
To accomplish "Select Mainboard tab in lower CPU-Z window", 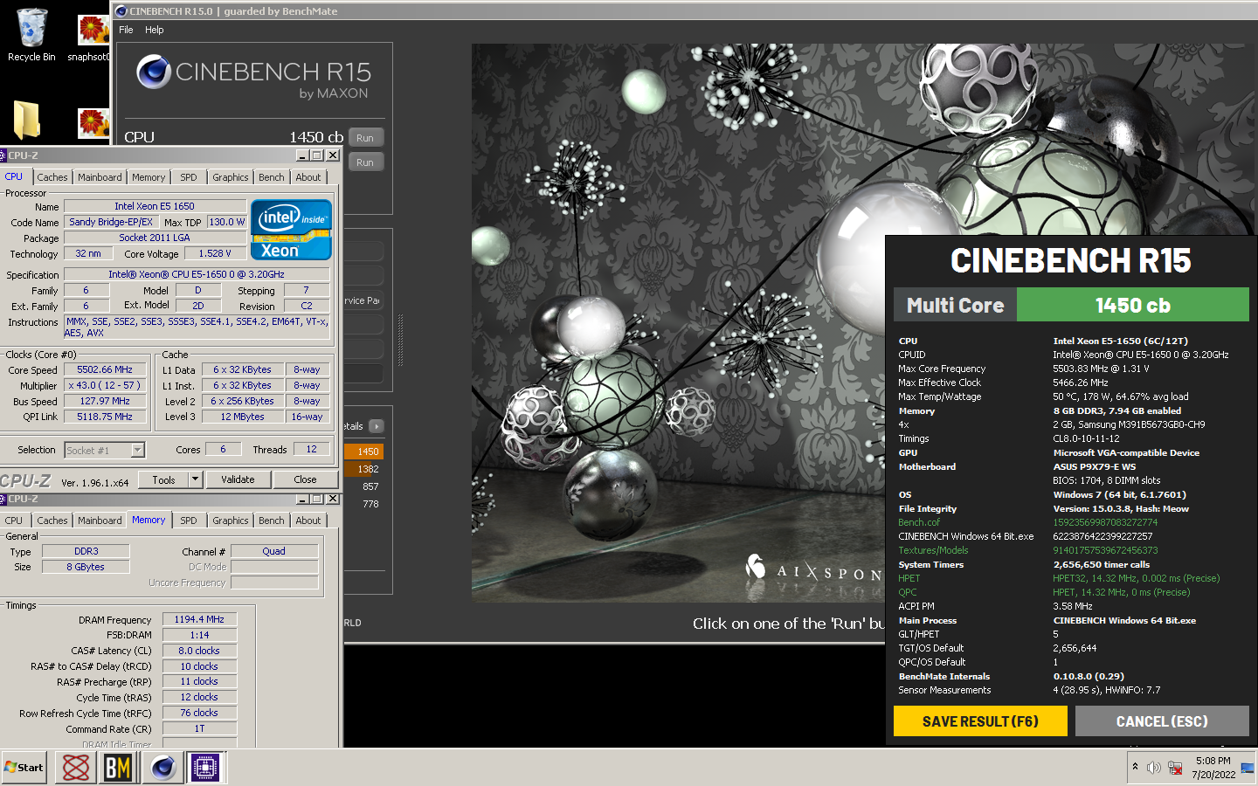I will tap(100, 521).
